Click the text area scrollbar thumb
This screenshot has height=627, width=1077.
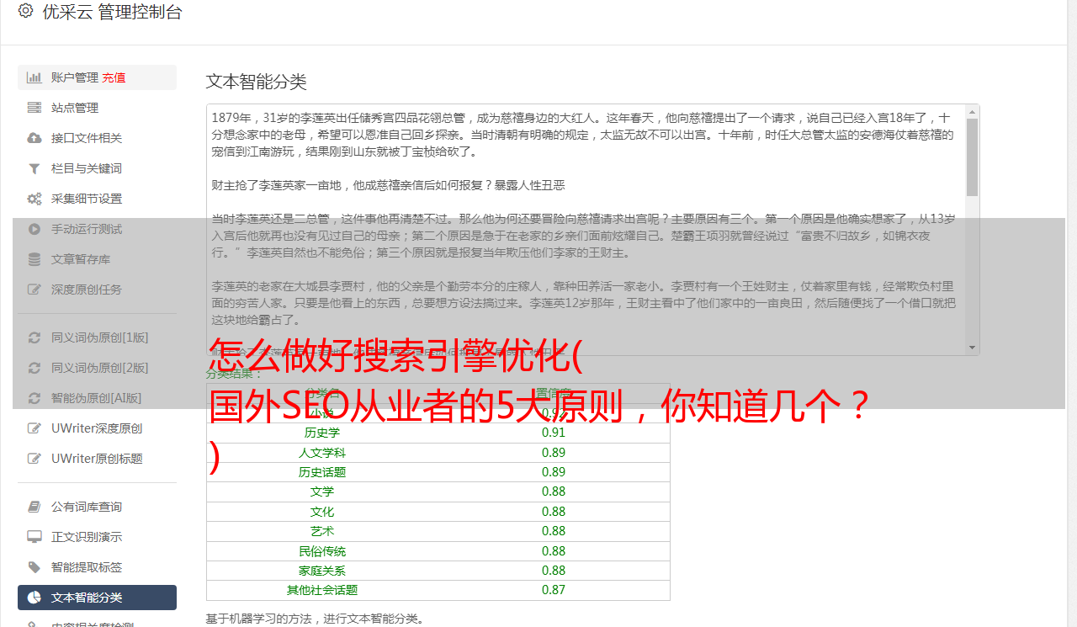click(972, 157)
